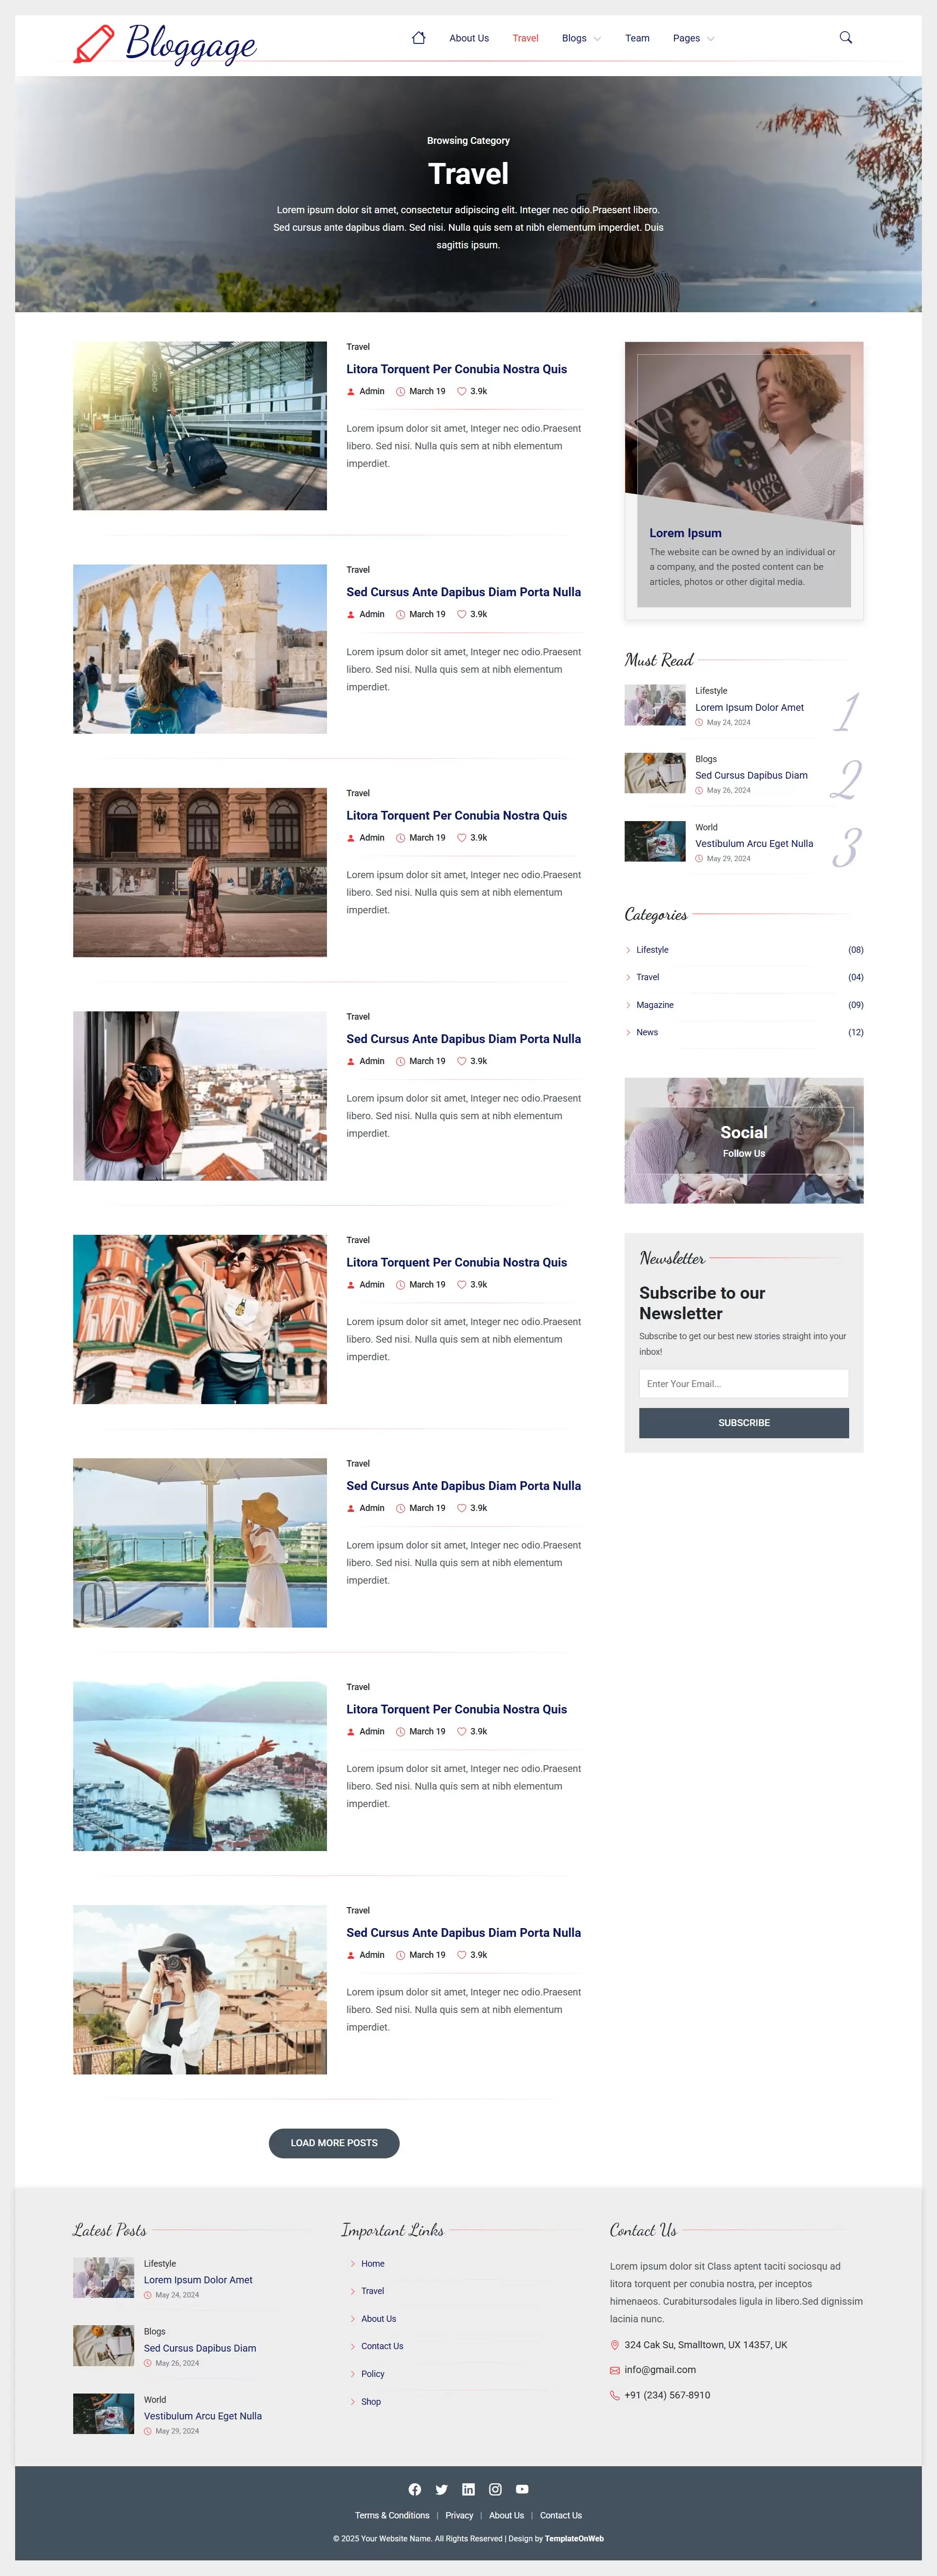Open Contact Us in Important Links

pyautogui.click(x=382, y=2346)
